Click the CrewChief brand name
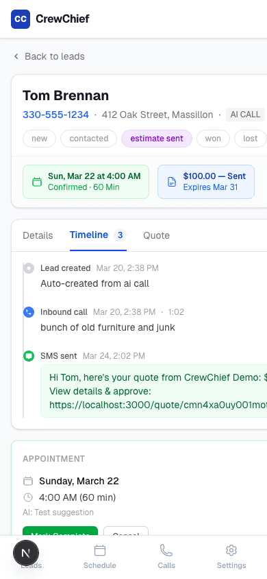The image size is (267, 579). 62,19
